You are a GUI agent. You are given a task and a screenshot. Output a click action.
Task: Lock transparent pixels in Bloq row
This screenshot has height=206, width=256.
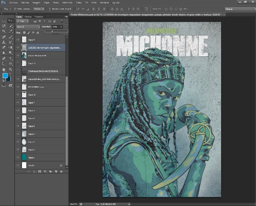pyautogui.click(x=24, y=33)
